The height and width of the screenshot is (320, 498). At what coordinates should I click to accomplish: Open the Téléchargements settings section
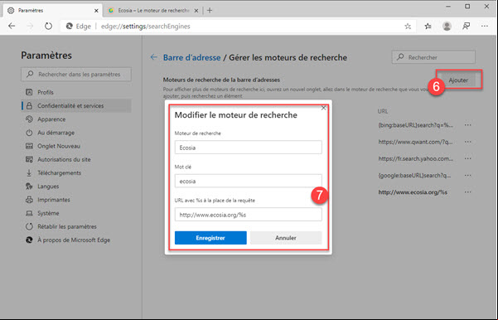point(76,173)
